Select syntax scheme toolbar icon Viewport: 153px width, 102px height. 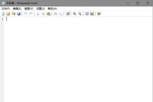click(87, 14)
